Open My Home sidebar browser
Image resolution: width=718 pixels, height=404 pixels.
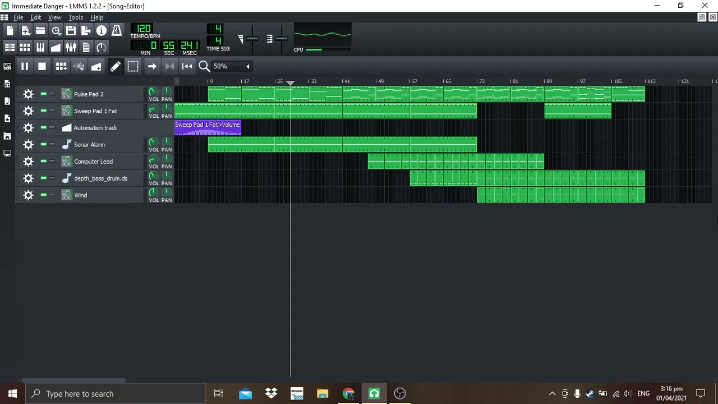click(7, 136)
